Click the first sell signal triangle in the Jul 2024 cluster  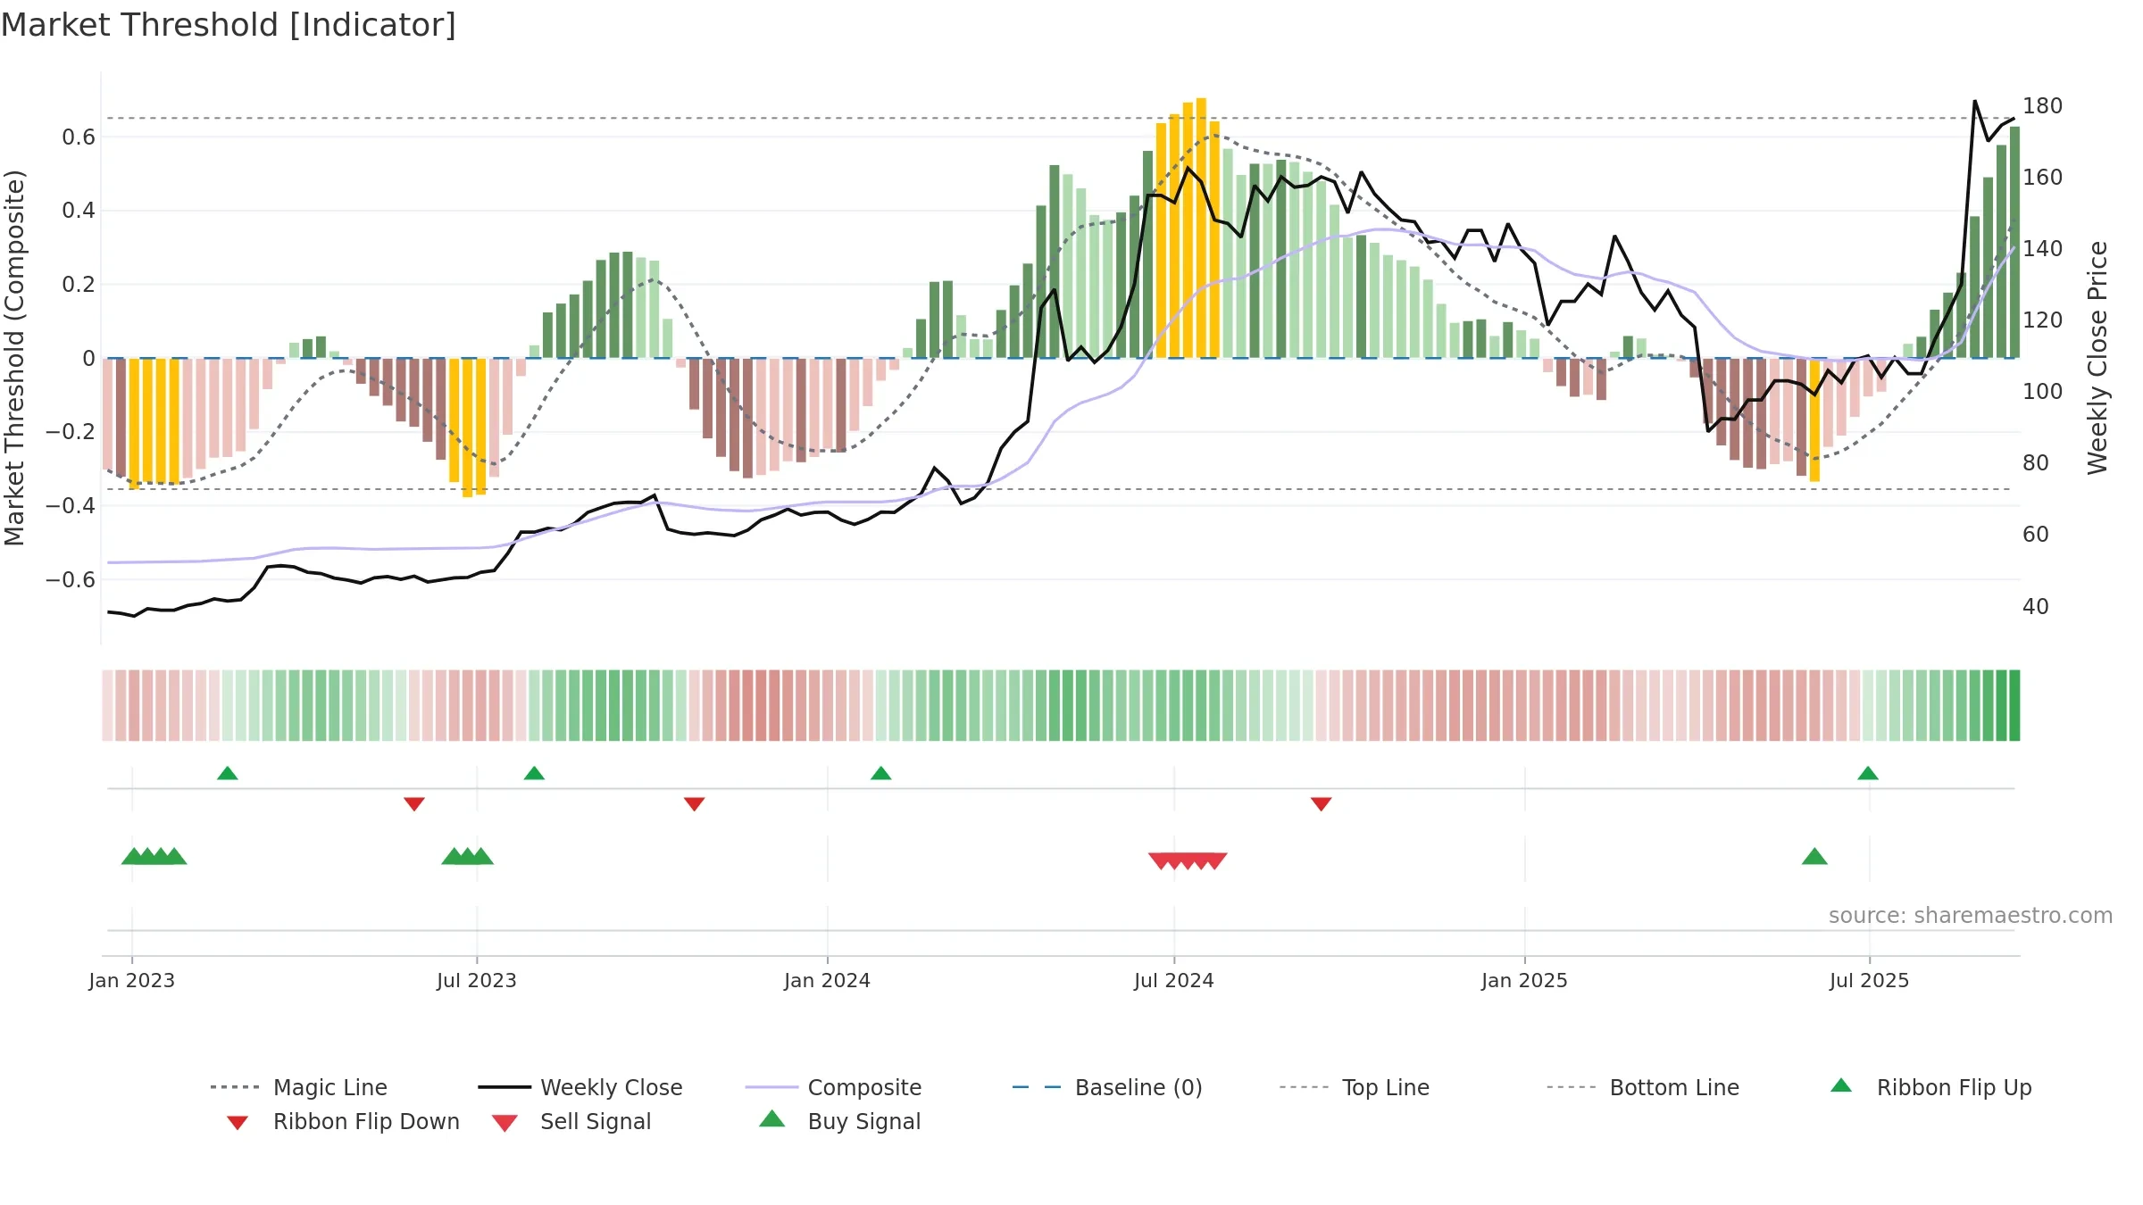click(x=1161, y=861)
